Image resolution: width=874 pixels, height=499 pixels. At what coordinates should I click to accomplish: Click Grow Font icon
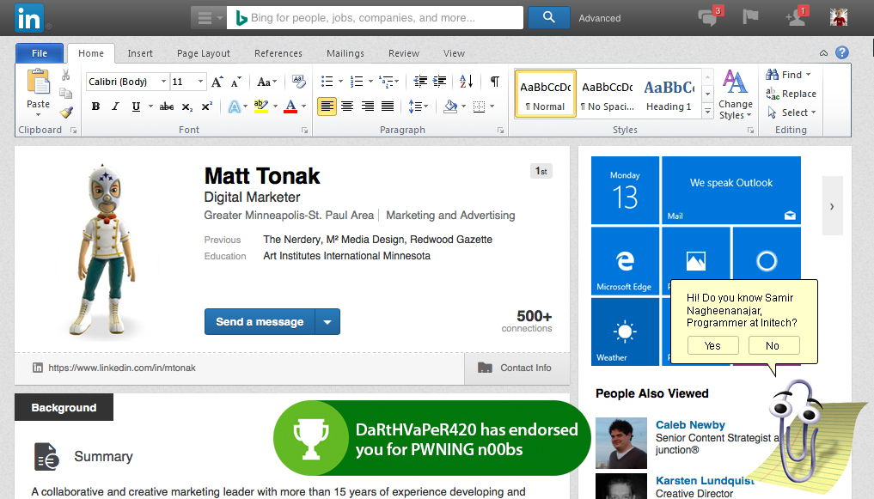point(217,82)
